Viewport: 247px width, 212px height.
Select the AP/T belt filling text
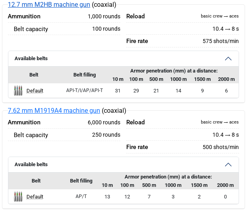tap(81, 197)
